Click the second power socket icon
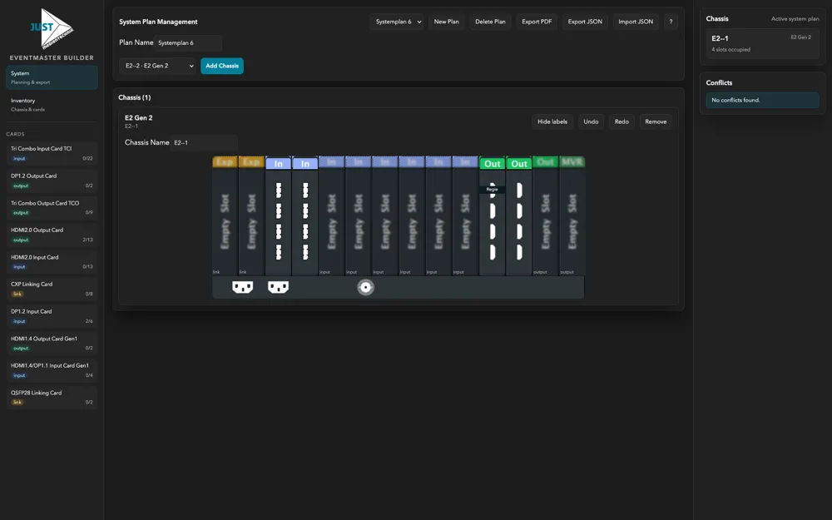 click(278, 287)
